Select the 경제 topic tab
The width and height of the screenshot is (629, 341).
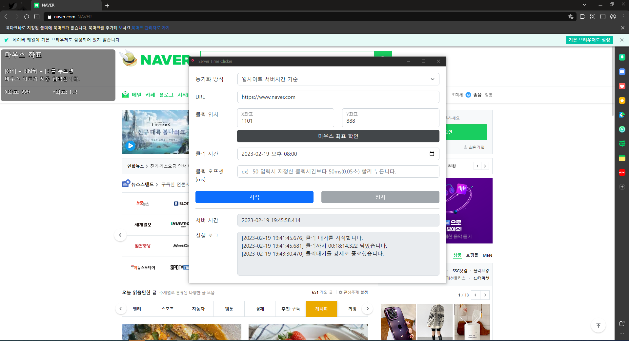coord(260,309)
